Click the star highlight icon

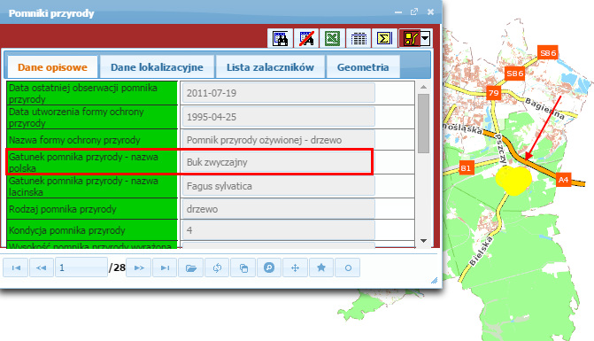[x=321, y=267]
